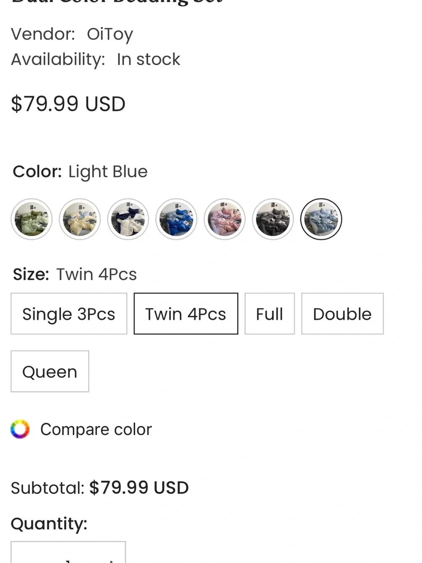Select the Single 3Pcs size option

[x=69, y=314]
